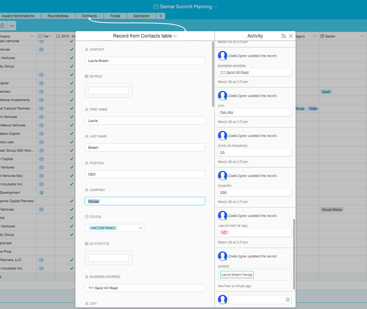Viewport: 367px width, 309px height.
Task: Click the 2015 STATUS field icon
Action: [x=87, y=244]
